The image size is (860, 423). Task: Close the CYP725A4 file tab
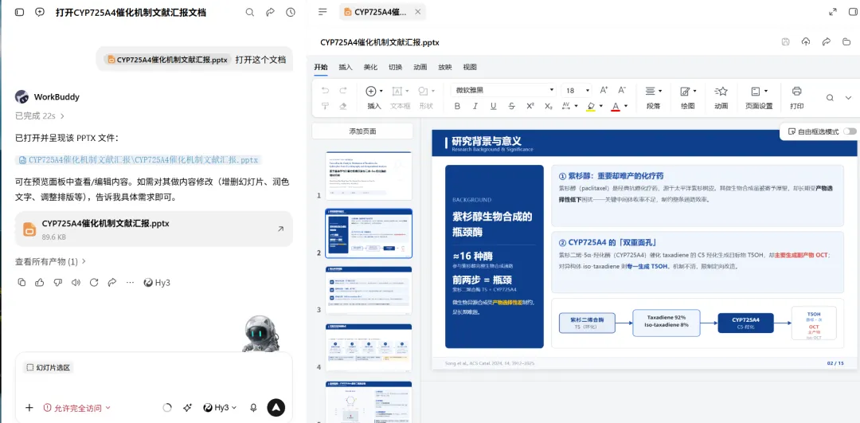click(419, 11)
